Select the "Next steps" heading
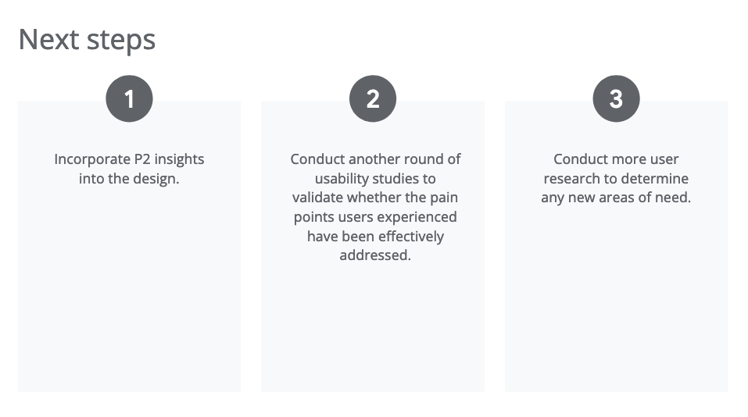 (87, 40)
